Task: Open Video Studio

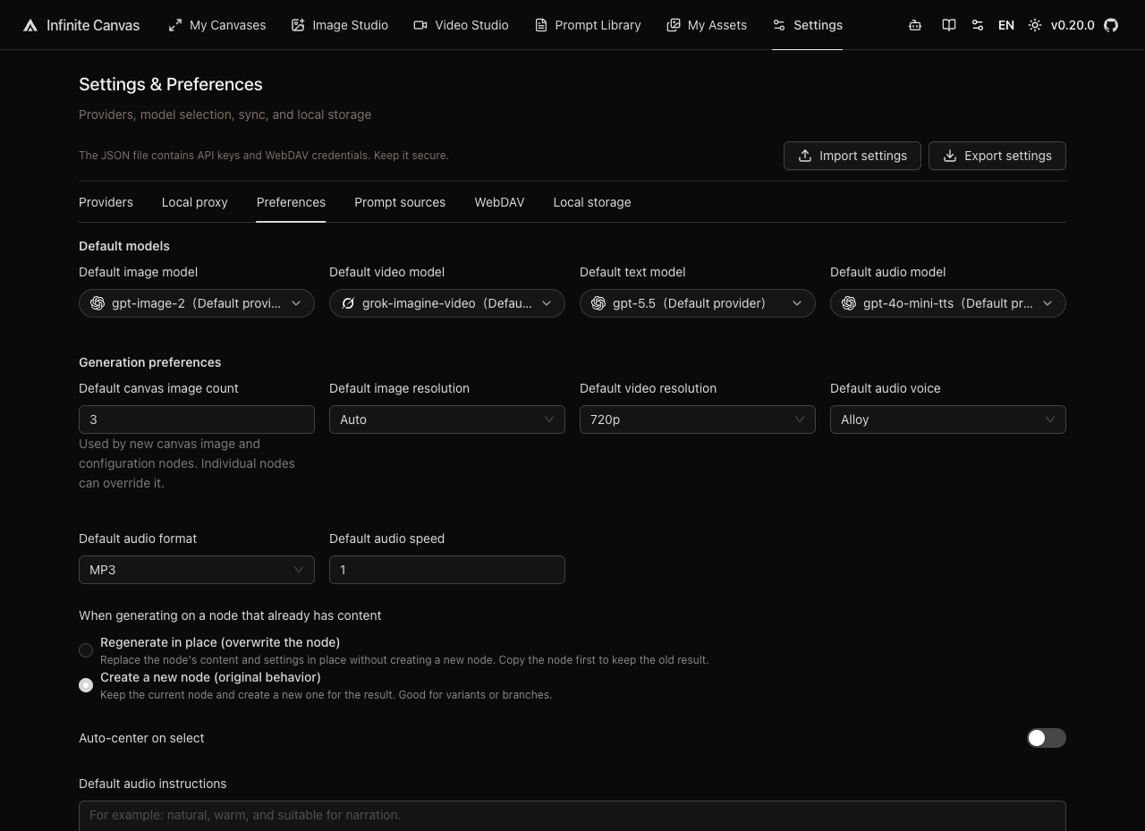Action: coord(461,25)
